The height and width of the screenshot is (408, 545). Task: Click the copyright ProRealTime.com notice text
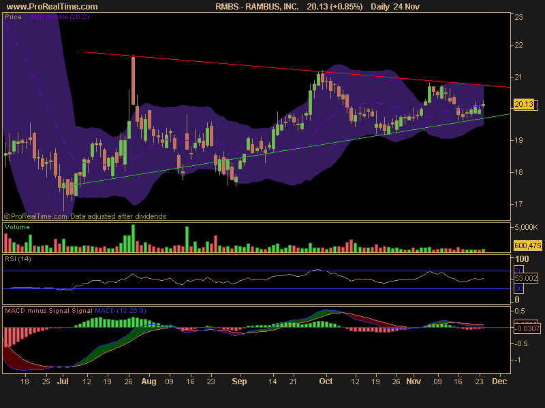click(35, 216)
